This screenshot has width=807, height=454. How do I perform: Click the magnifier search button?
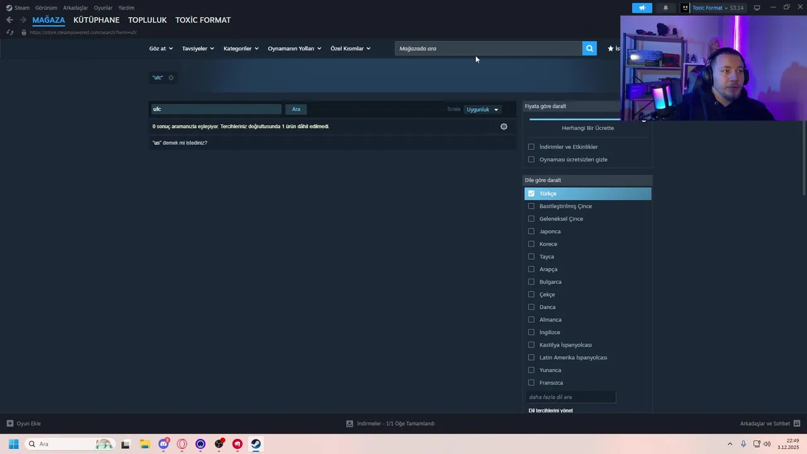click(x=589, y=49)
